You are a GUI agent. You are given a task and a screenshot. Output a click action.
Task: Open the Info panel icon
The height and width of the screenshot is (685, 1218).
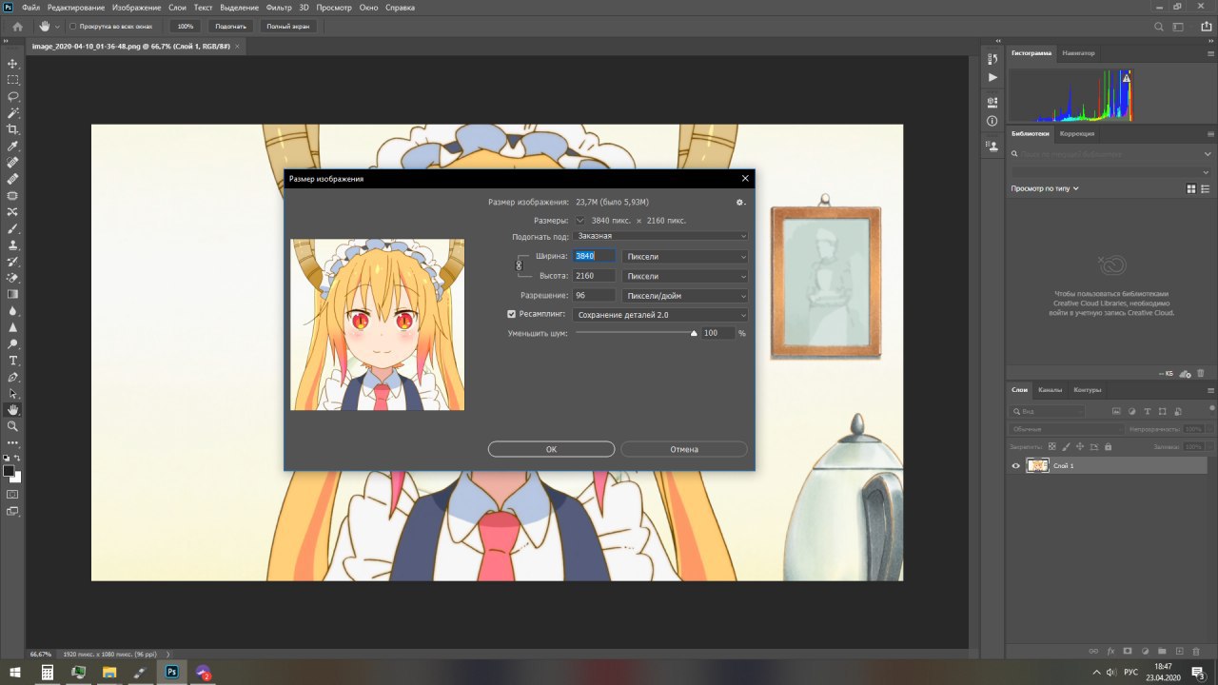point(992,121)
